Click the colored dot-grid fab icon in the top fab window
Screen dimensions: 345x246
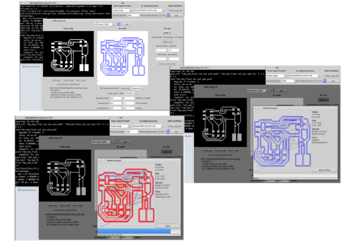point(169,15)
